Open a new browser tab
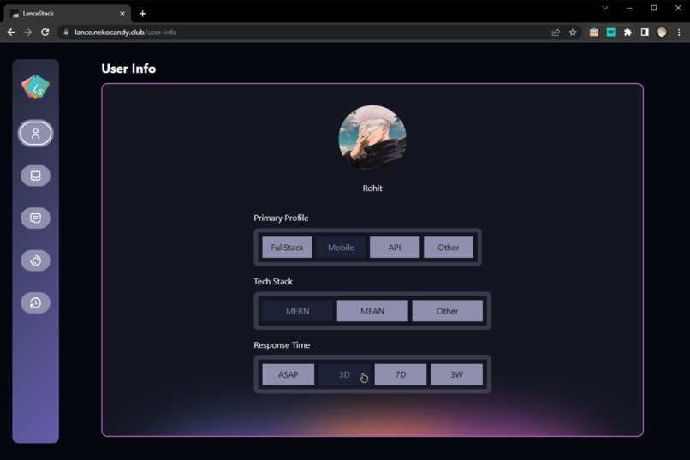The width and height of the screenshot is (690, 460). [x=142, y=14]
